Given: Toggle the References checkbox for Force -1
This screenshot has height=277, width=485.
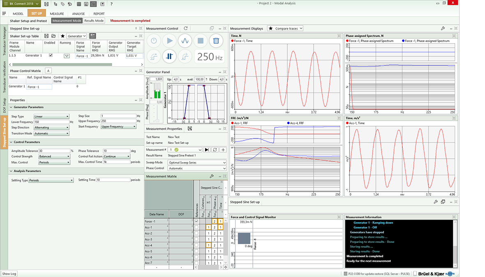Looking at the screenshot, I should click(196, 222).
